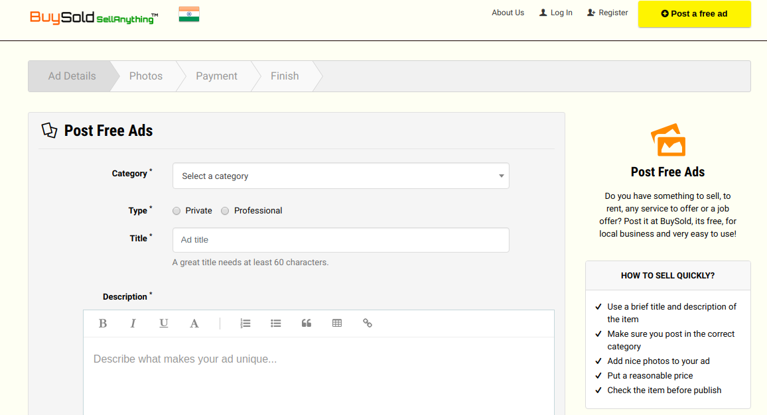The image size is (767, 415).
Task: Open the font style 'A' tool
Action: coord(194,324)
